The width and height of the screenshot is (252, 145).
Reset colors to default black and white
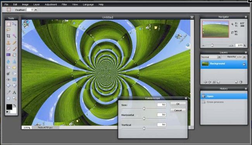pyautogui.click(x=7, y=112)
